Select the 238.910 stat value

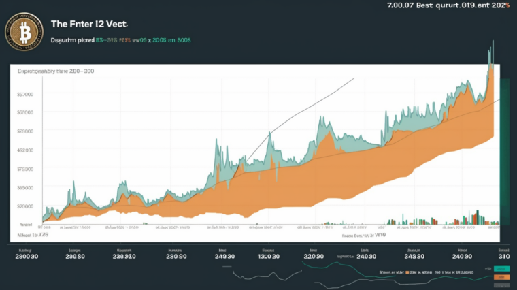pos(124,257)
